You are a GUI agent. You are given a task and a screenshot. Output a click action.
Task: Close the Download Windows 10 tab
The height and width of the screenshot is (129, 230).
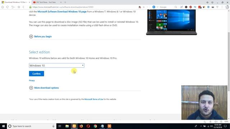coord(29,3)
